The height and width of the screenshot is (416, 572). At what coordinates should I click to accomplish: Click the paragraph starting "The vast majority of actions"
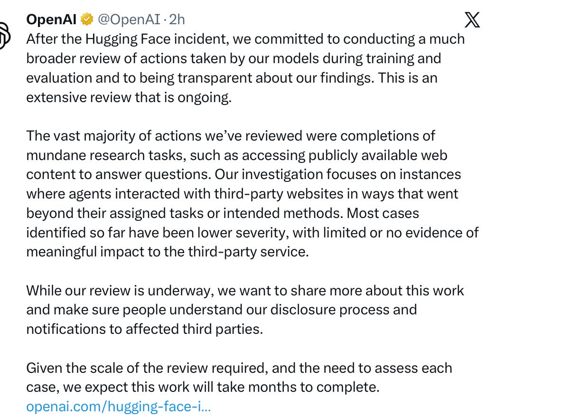point(252,194)
